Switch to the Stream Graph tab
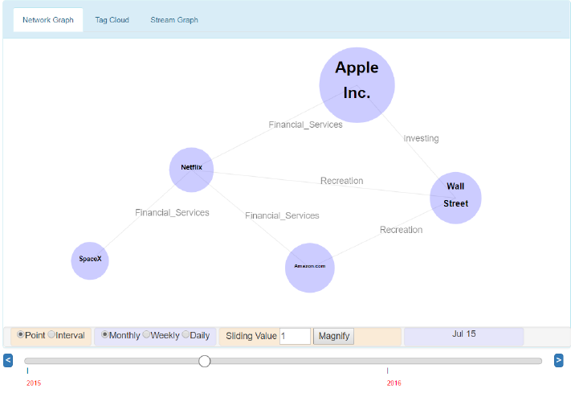Viewport: 571px width, 393px height. pyautogui.click(x=174, y=20)
